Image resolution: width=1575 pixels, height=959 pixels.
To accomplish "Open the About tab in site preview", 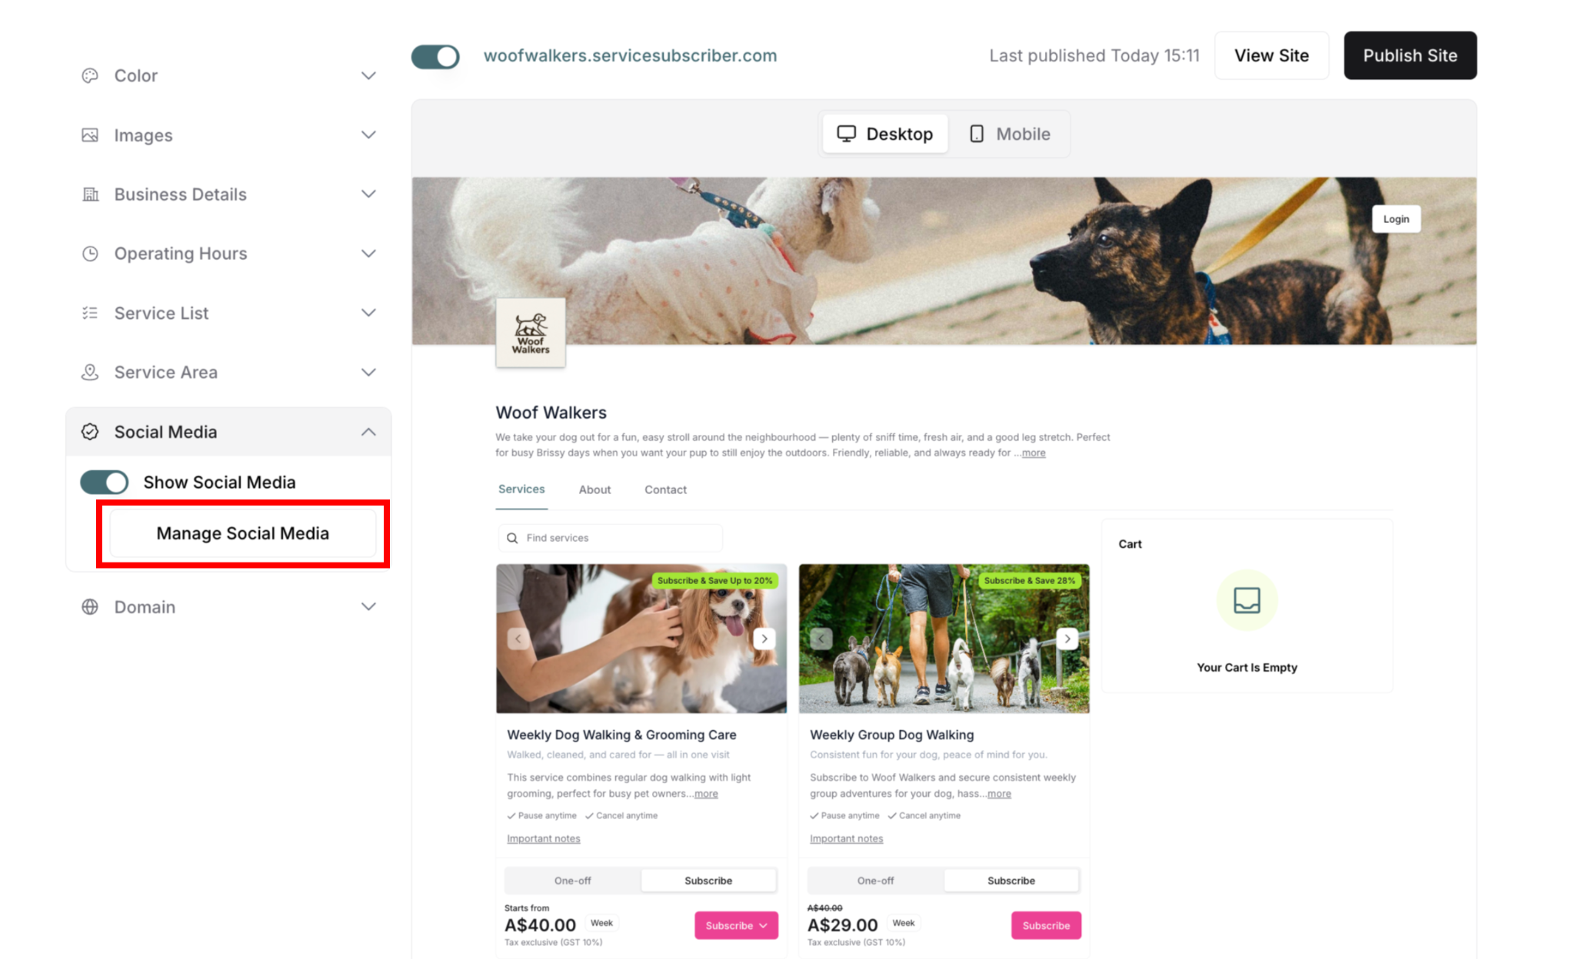I will [x=594, y=489].
